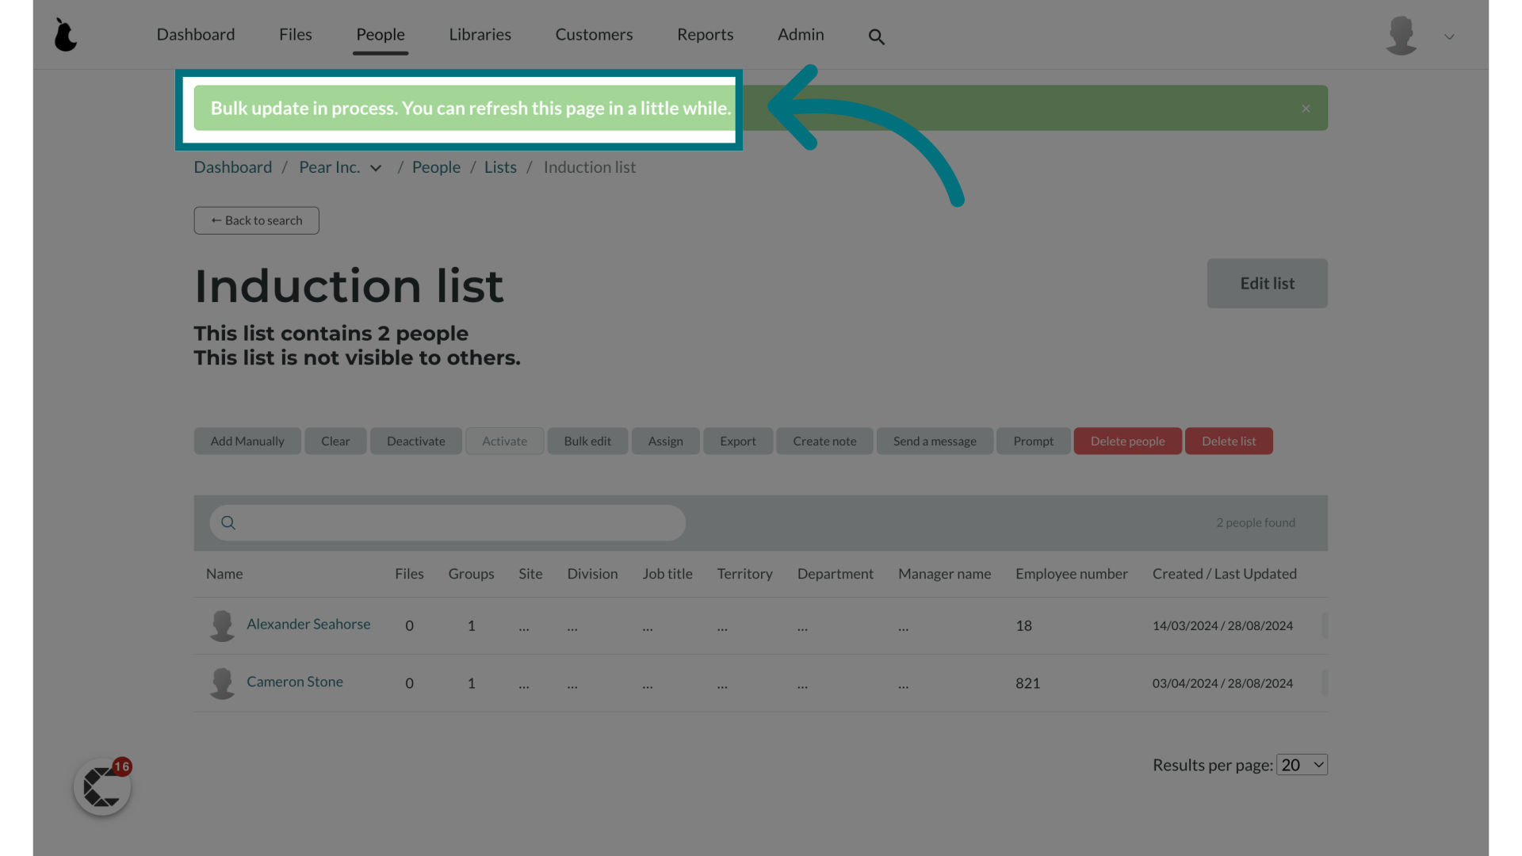Select the Results per page dropdown

pyautogui.click(x=1300, y=764)
